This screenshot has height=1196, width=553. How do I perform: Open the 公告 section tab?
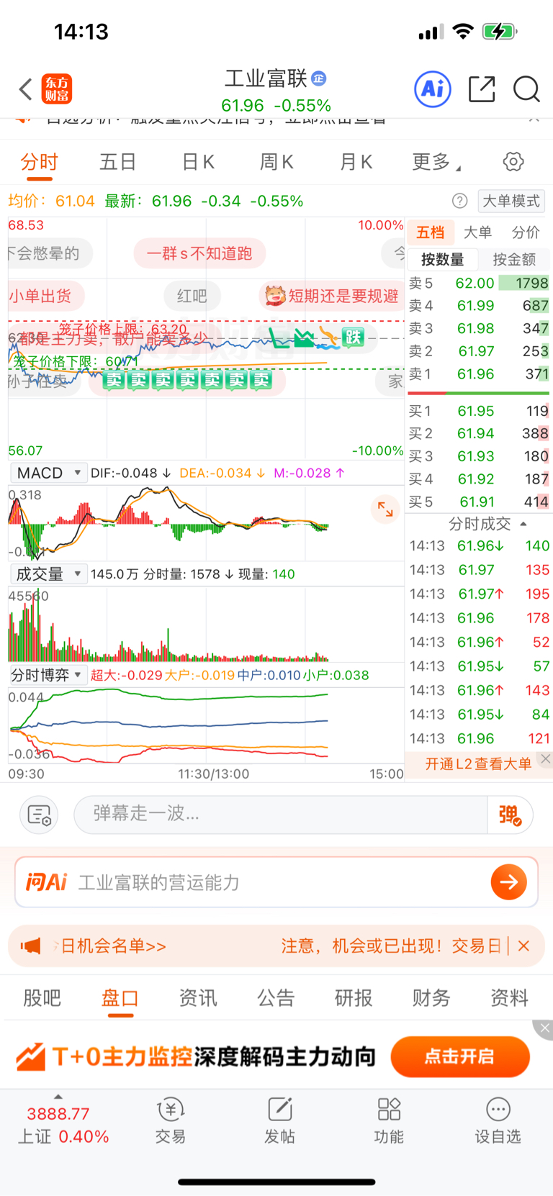coord(276,998)
